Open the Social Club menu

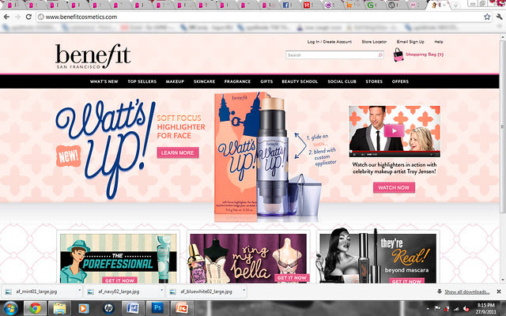pos(342,81)
